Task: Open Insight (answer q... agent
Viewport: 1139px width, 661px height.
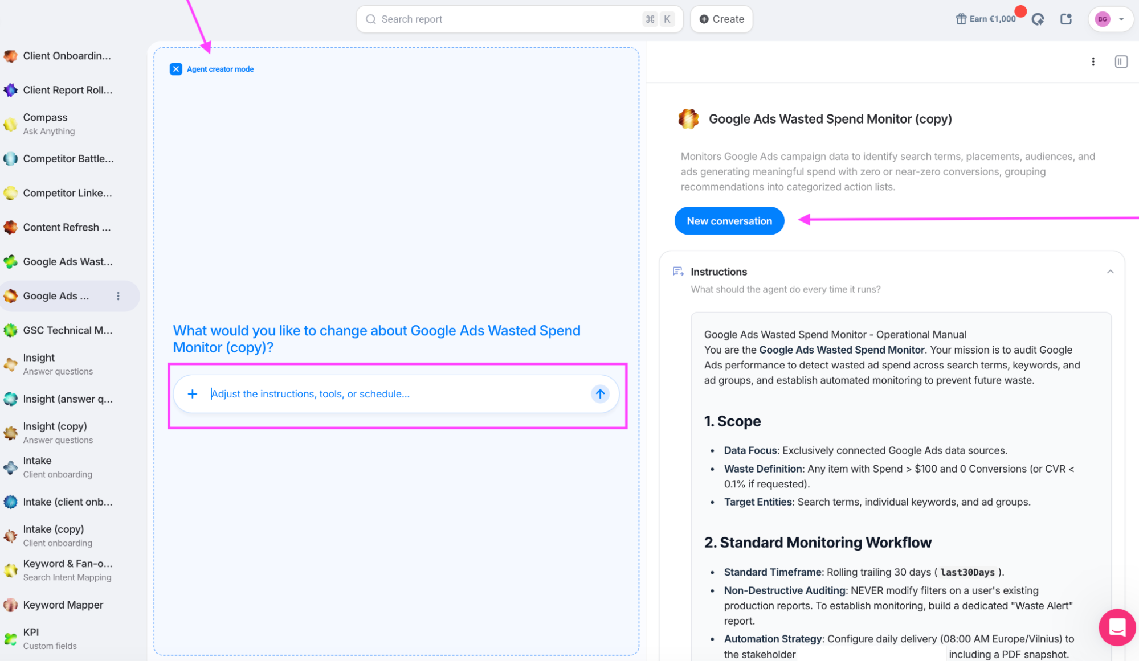Action: (x=67, y=399)
